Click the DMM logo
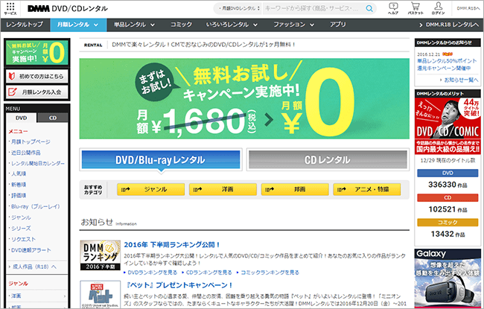Viewport: 484px width, 309px height. [x=38, y=9]
